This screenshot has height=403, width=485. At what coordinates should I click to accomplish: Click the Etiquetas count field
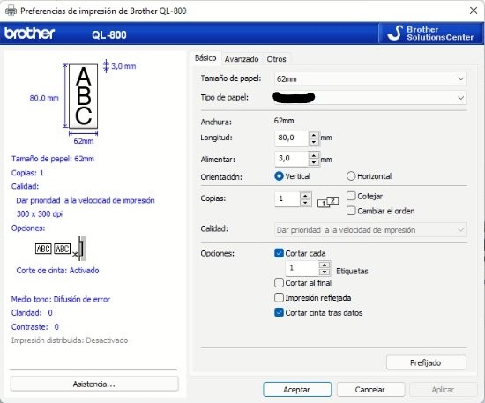click(x=302, y=268)
